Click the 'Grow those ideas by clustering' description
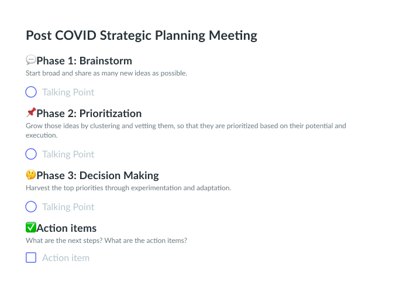The width and height of the screenshot is (400, 295). (x=186, y=126)
